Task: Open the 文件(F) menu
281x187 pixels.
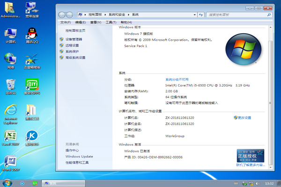Action: click(65, 22)
